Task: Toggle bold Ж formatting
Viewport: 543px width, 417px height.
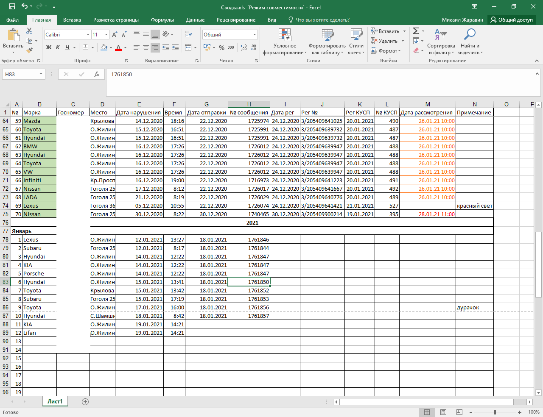Action: [49, 47]
